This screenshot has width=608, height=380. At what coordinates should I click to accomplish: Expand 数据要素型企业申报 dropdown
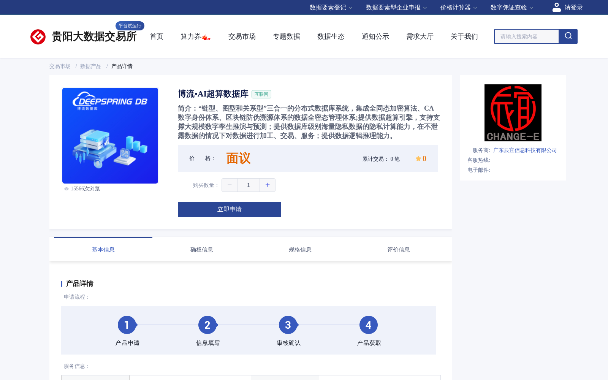click(396, 8)
